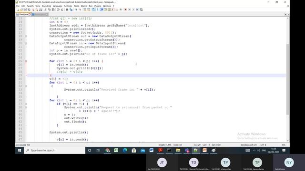Open Folder as Workspace icon
Image resolution: width=305 pixels, height=171 pixels.
117,9
